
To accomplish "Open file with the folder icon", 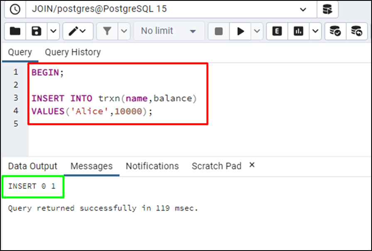I will [15, 31].
